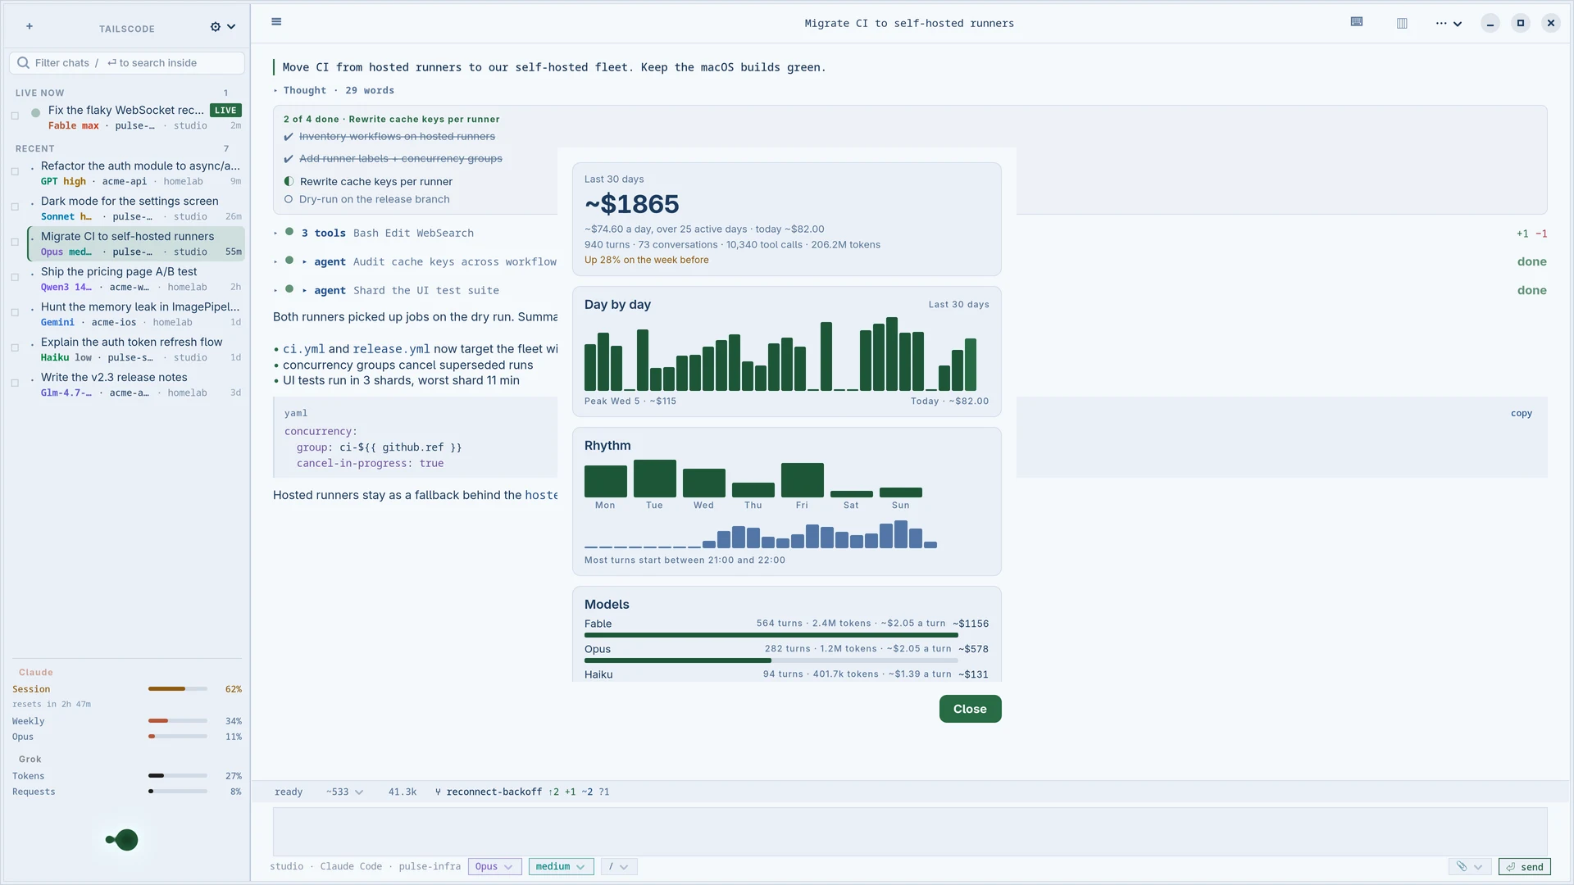Click the status dot on the 3 tools row
The image size is (1574, 885).
point(289,232)
